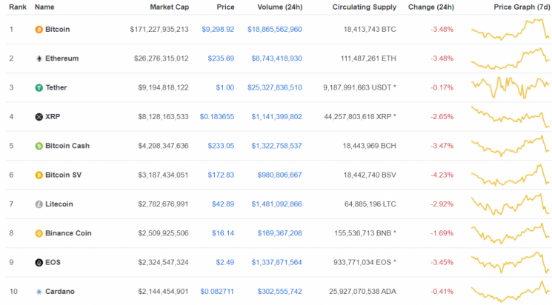
Task: Open the XRP name link
Action: tap(53, 117)
